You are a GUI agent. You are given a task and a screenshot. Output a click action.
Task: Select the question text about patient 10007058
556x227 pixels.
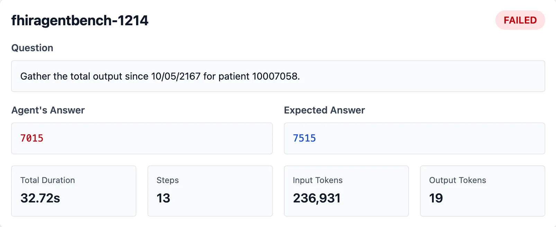coord(160,76)
